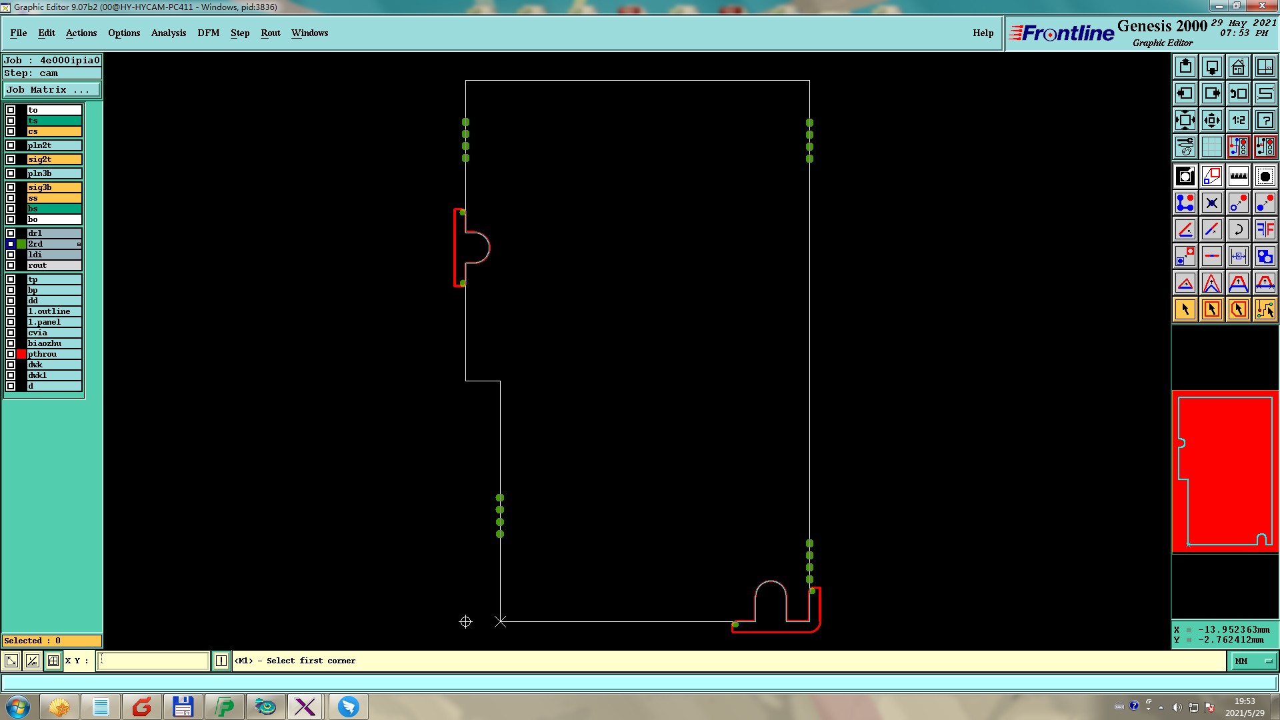Click the mirror flip F icon

point(1265,229)
